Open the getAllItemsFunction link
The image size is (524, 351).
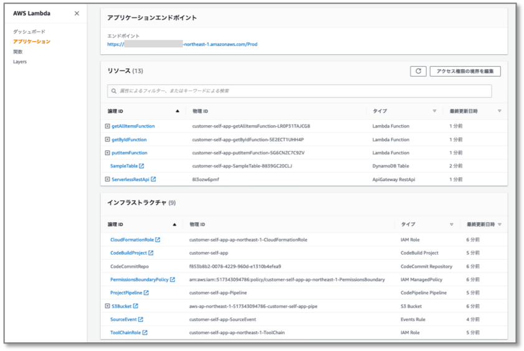(x=133, y=126)
